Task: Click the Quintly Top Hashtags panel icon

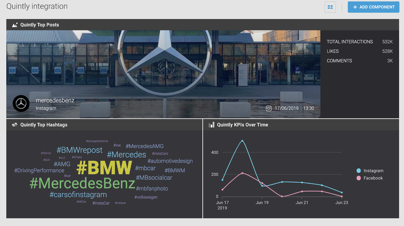Action: [15, 125]
